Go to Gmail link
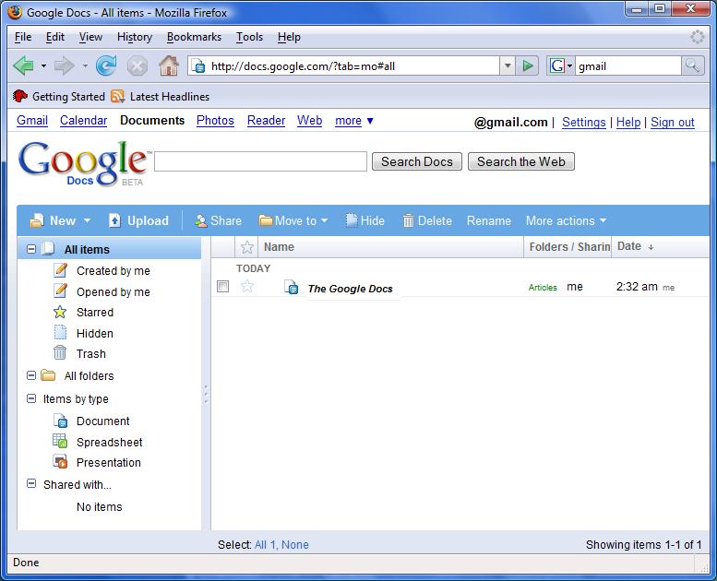This screenshot has width=717, height=581. (32, 121)
